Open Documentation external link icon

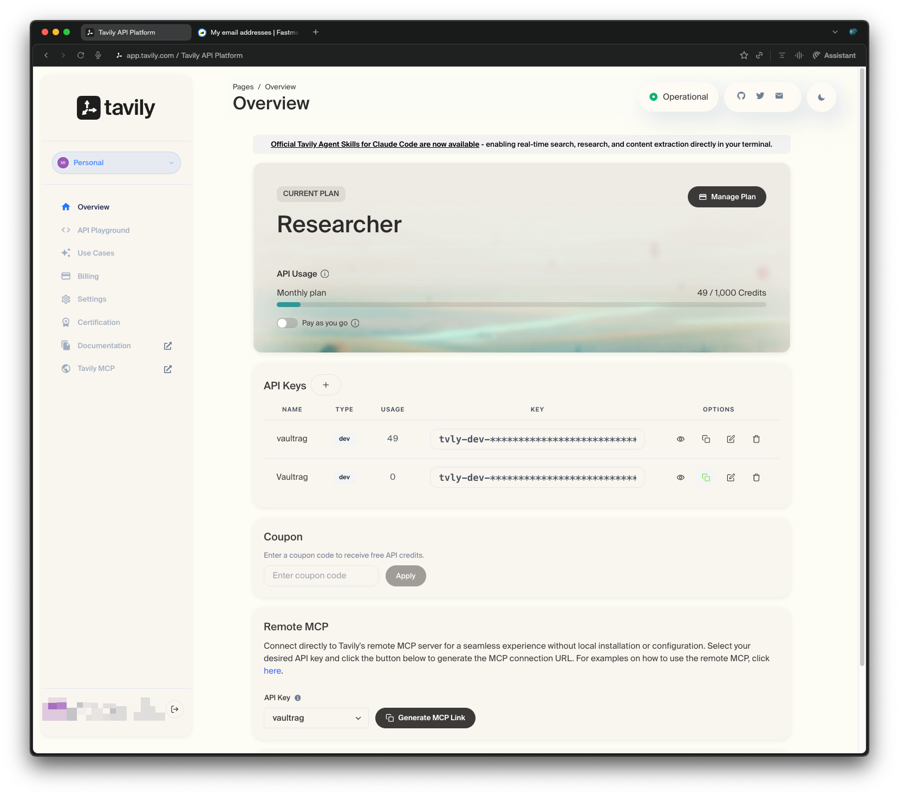point(168,346)
